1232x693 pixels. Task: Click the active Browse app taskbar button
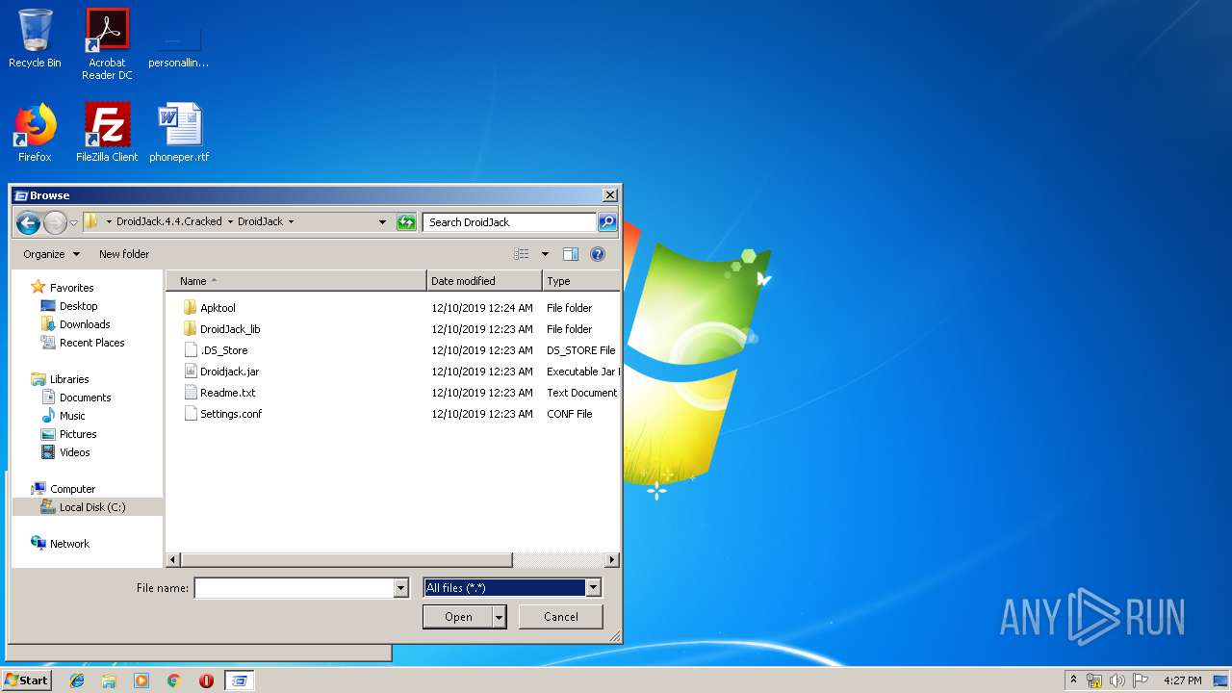tap(240, 680)
